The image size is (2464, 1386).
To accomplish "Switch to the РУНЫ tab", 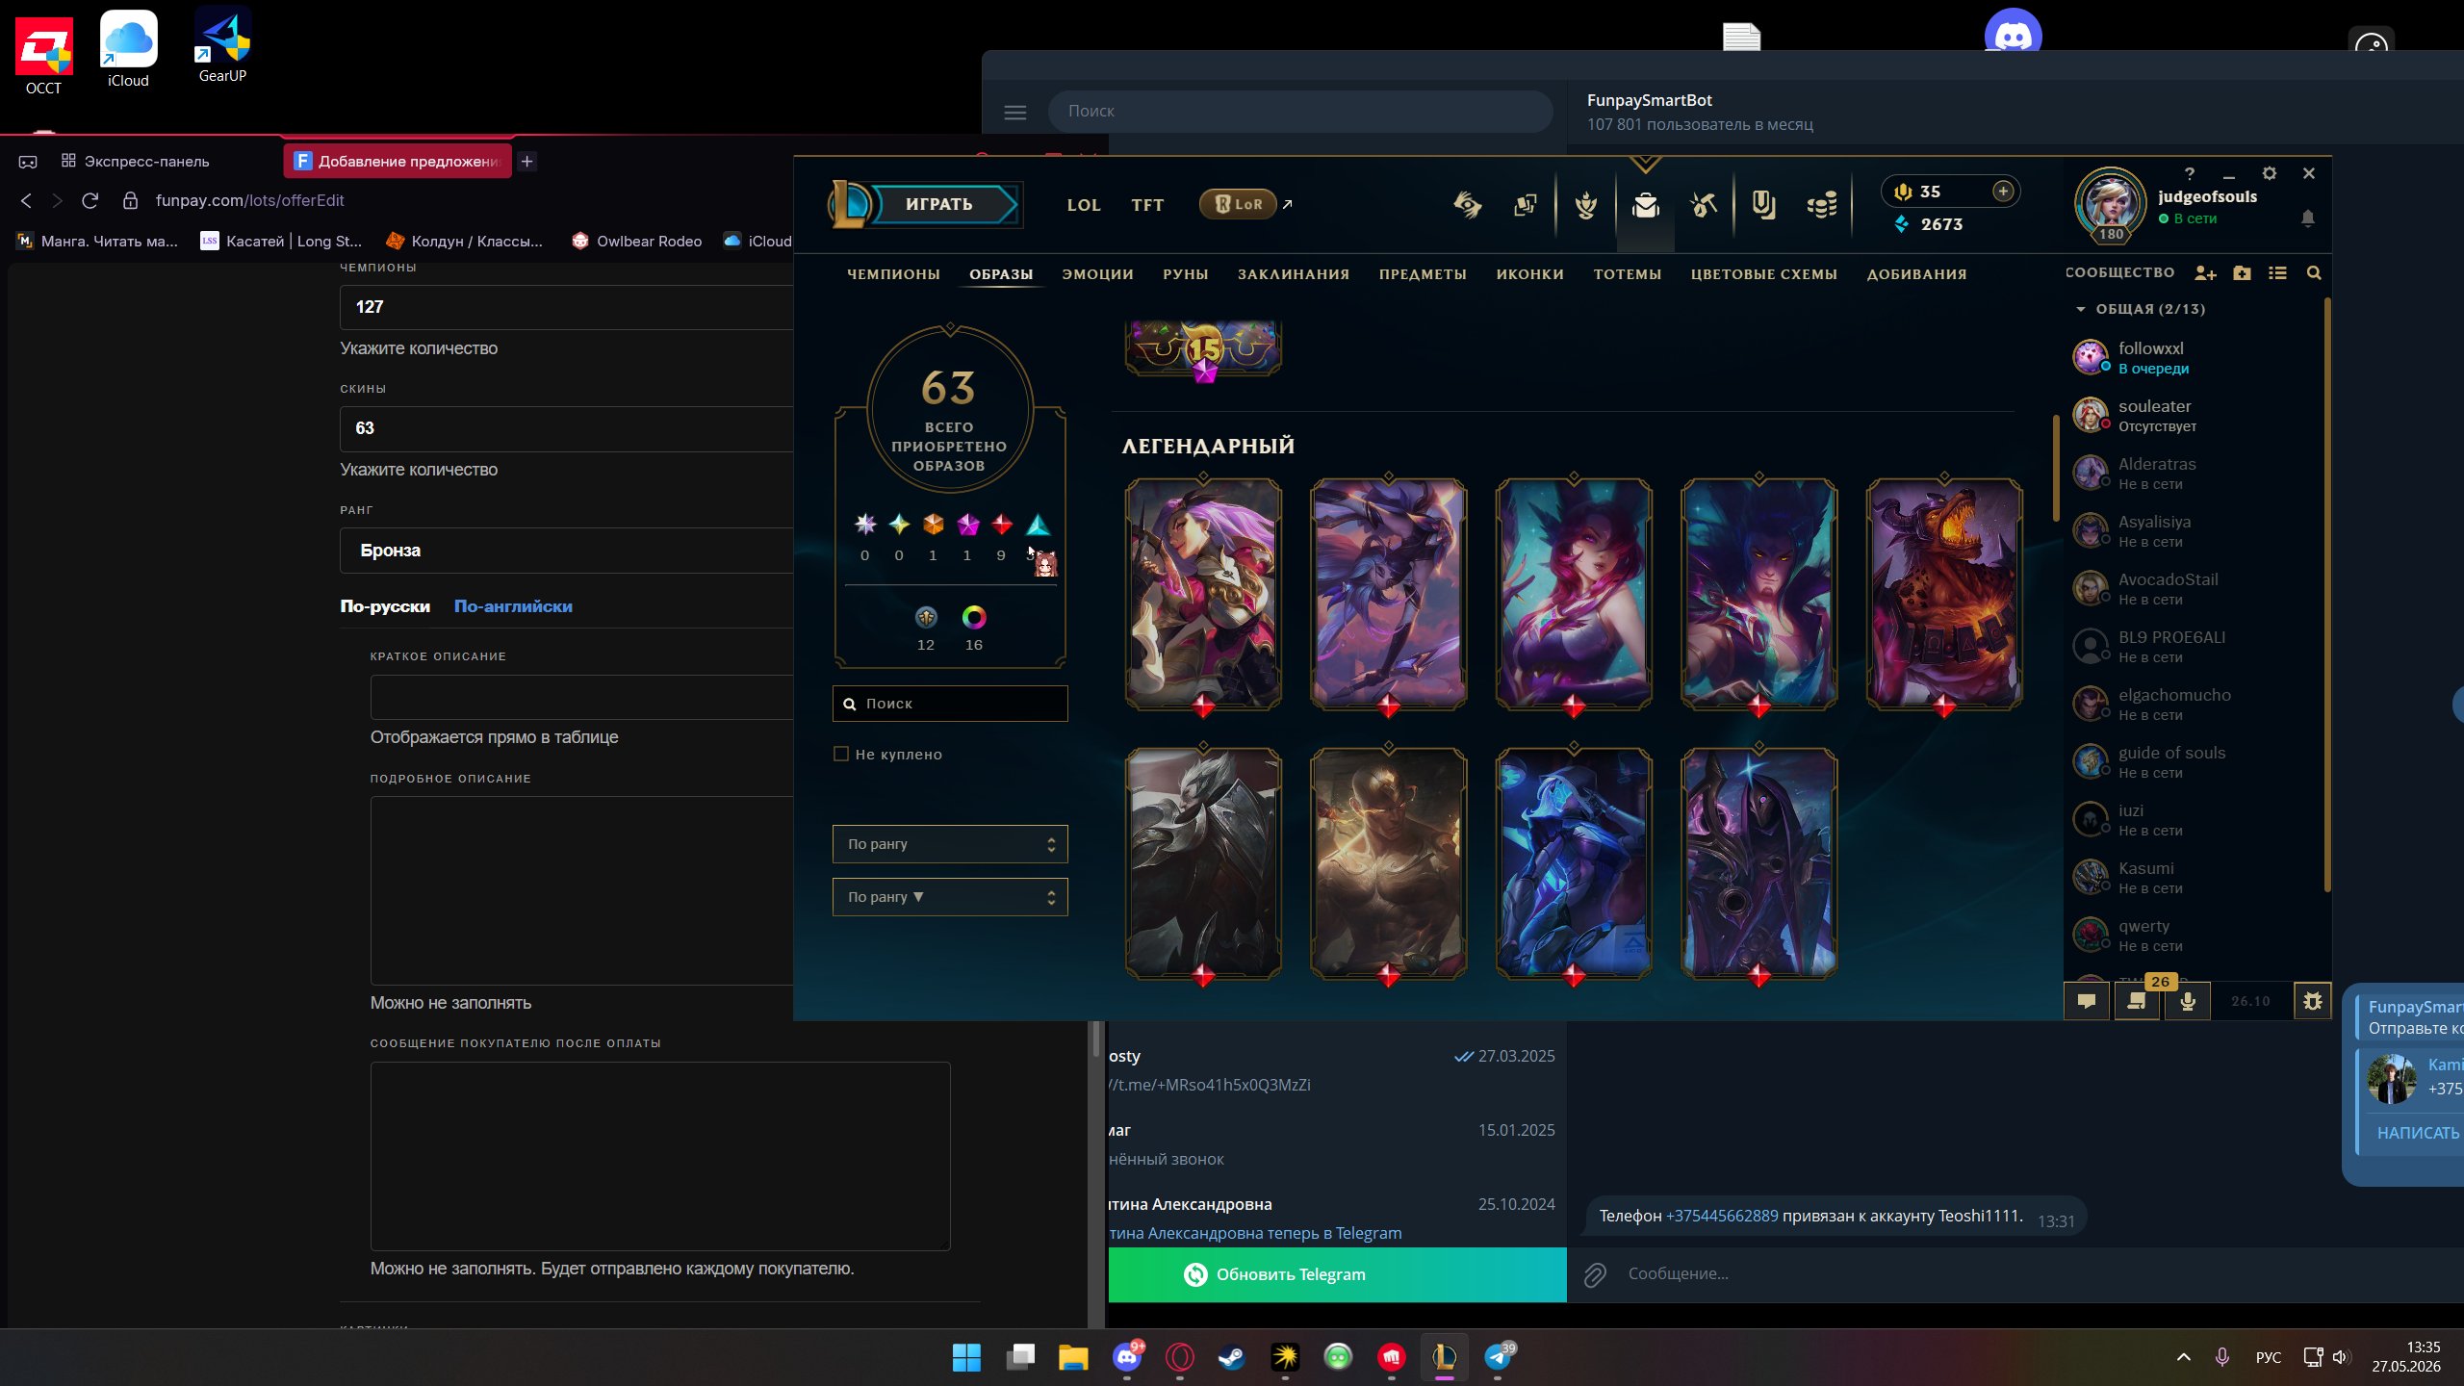I will 1185,274.
